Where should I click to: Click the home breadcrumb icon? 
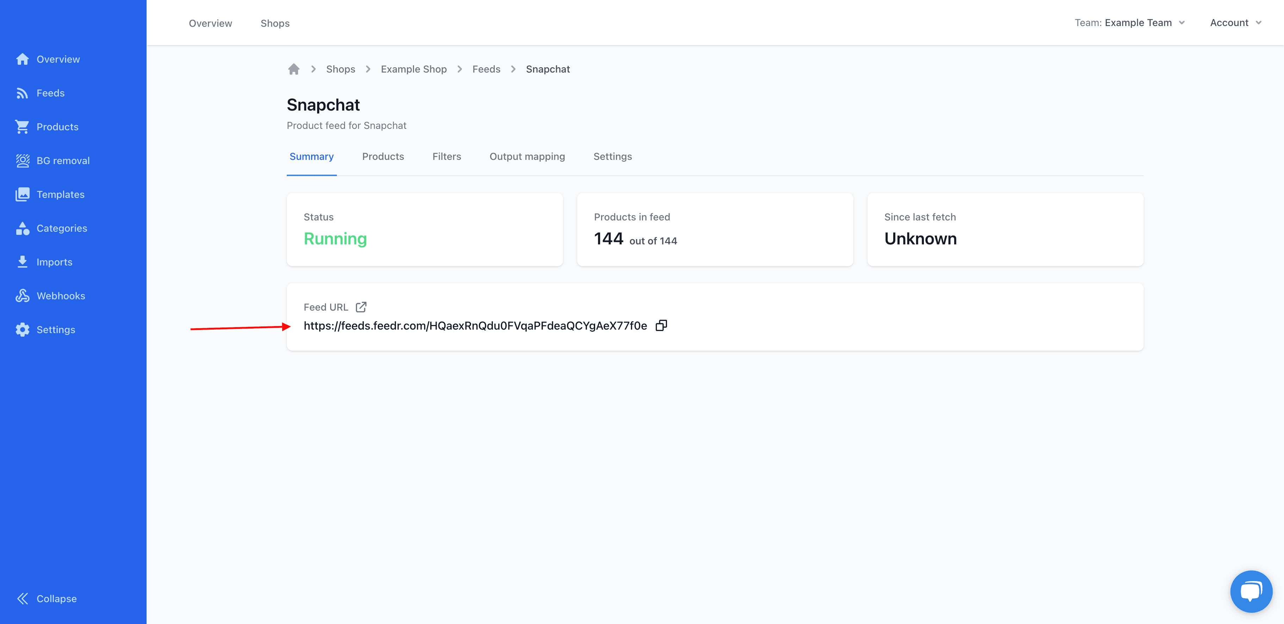point(294,69)
